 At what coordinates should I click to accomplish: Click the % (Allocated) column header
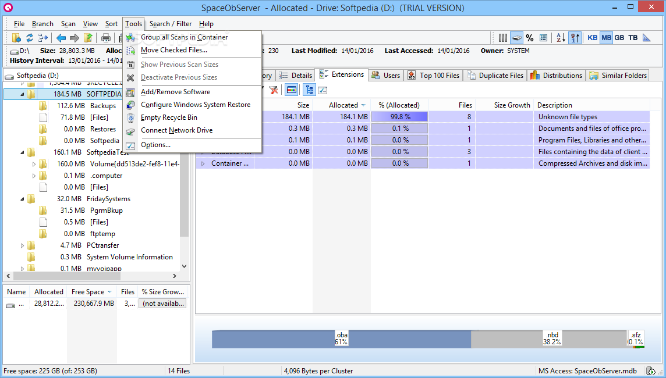[x=400, y=105]
